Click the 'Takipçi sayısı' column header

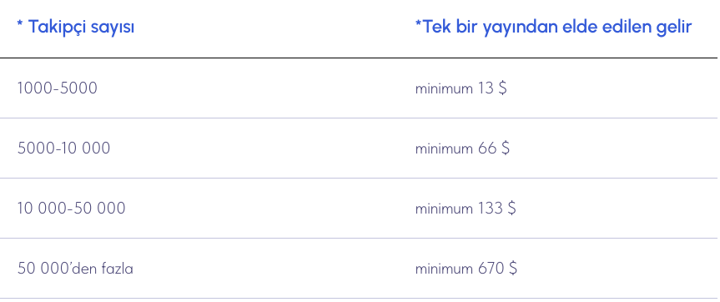point(76,27)
